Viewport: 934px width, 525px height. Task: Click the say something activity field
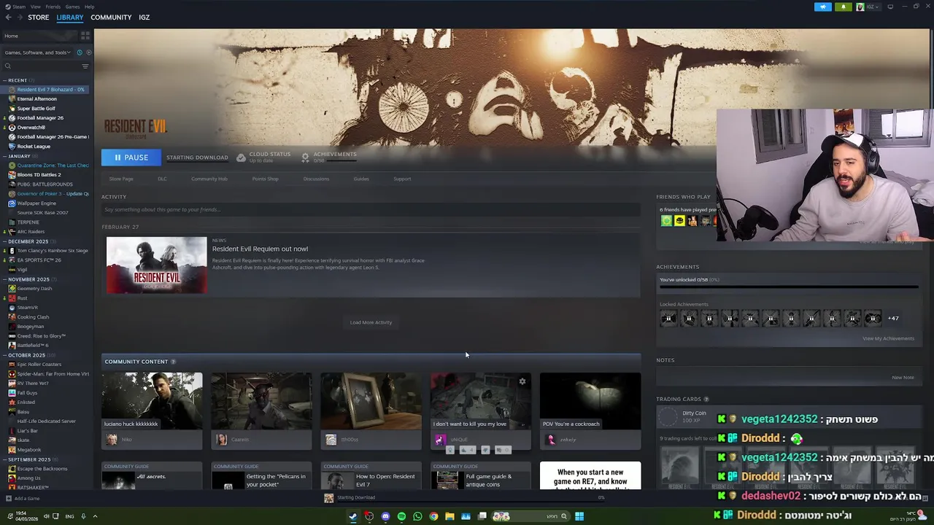[x=371, y=210]
